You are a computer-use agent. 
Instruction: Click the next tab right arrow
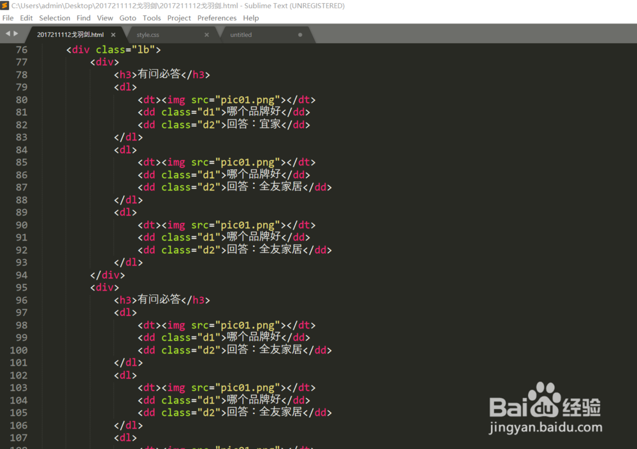[x=16, y=34]
